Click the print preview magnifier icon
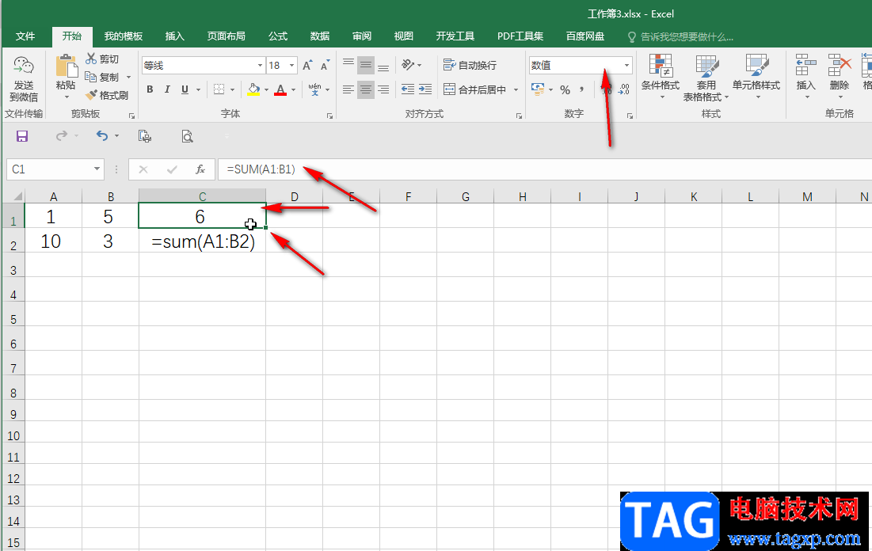Viewport: 872px width, 551px height. (x=188, y=136)
